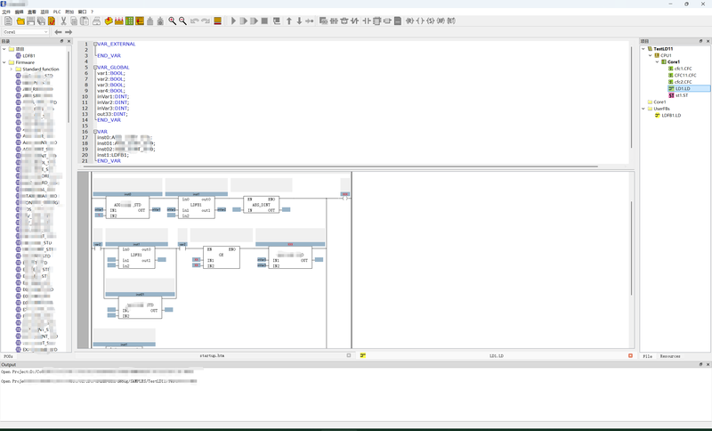Collapse the Standard function tree node
Screen dimensions: 712x431
12,69
